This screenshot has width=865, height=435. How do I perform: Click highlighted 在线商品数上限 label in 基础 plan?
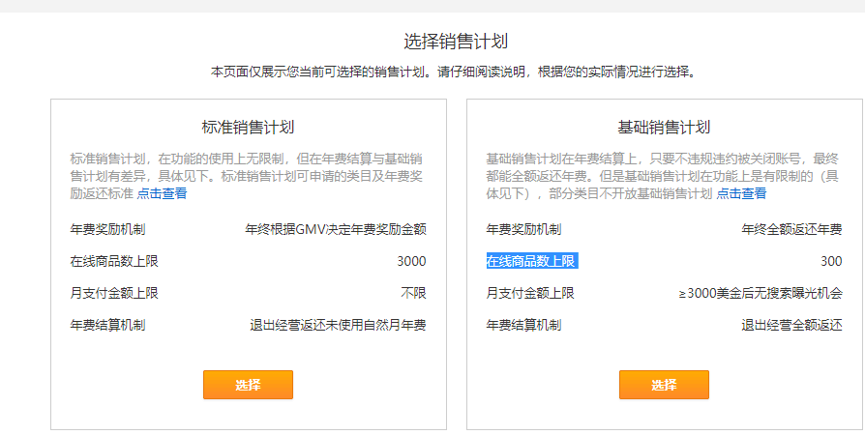click(x=532, y=261)
